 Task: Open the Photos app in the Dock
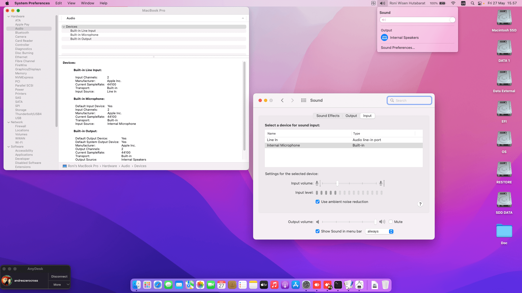click(x=200, y=285)
